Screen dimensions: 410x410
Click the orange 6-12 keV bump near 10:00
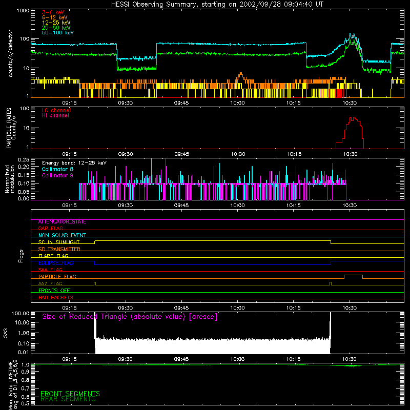[240, 75]
